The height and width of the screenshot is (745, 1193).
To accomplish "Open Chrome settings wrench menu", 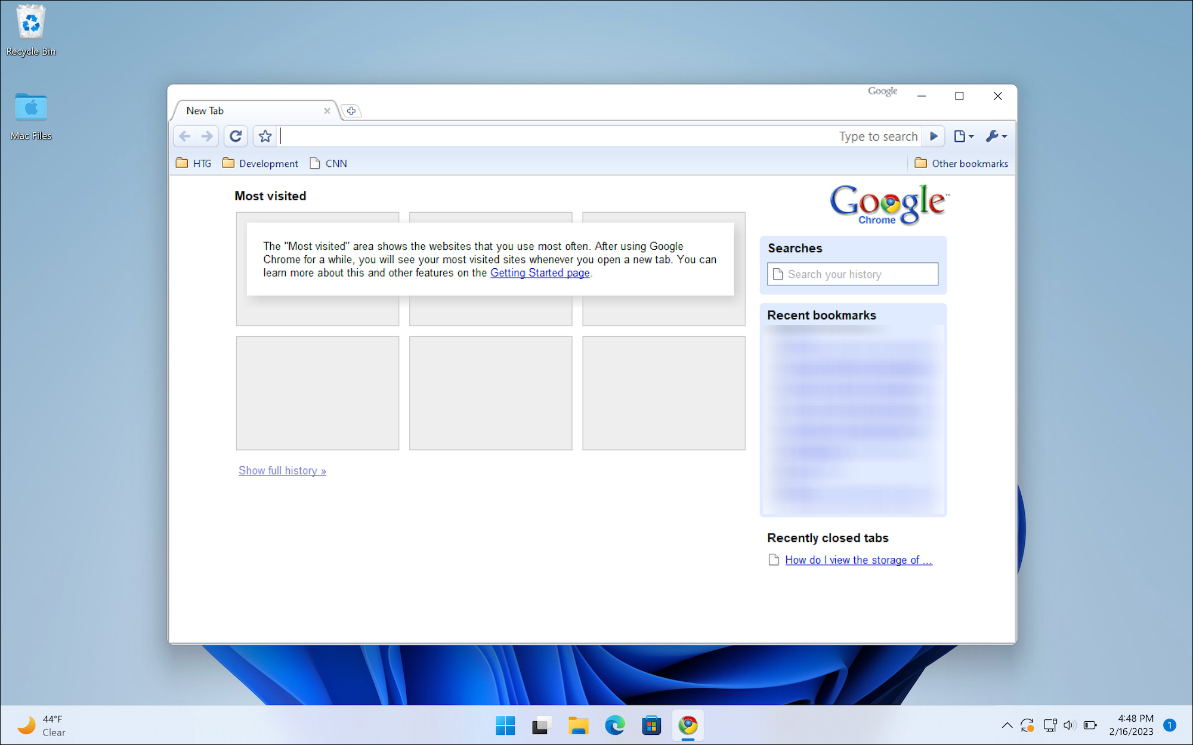I will (996, 136).
